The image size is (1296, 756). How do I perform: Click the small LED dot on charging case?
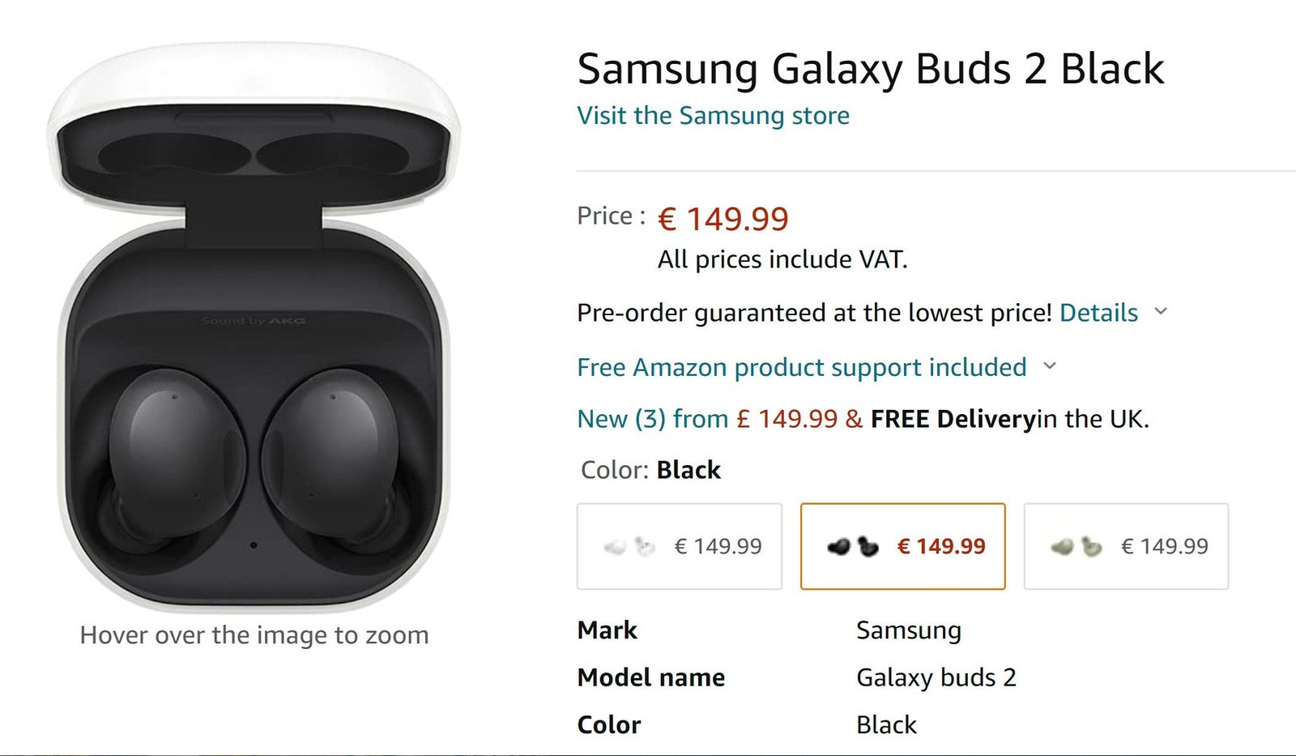pyautogui.click(x=254, y=545)
